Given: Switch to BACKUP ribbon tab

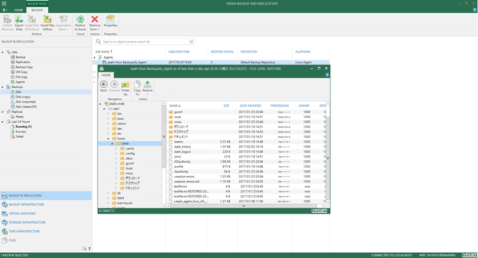Looking at the screenshot, I should [x=37, y=10].
